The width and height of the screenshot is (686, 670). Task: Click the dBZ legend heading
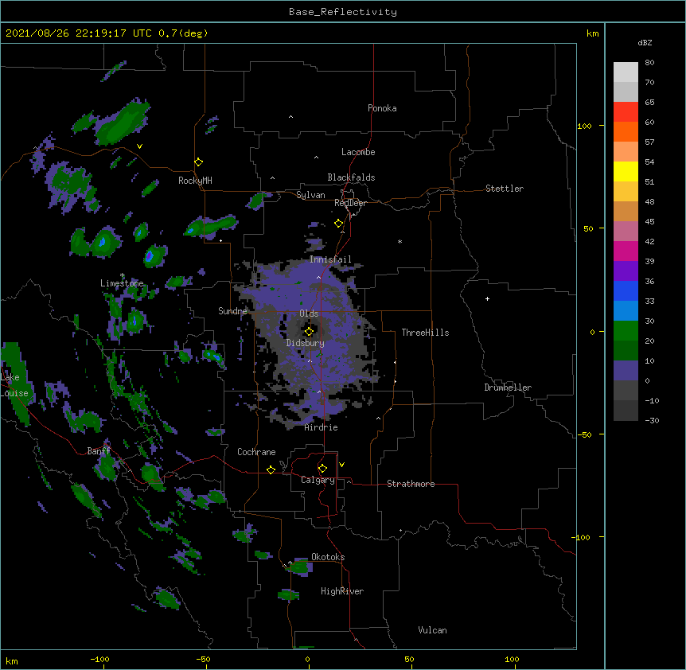click(645, 42)
